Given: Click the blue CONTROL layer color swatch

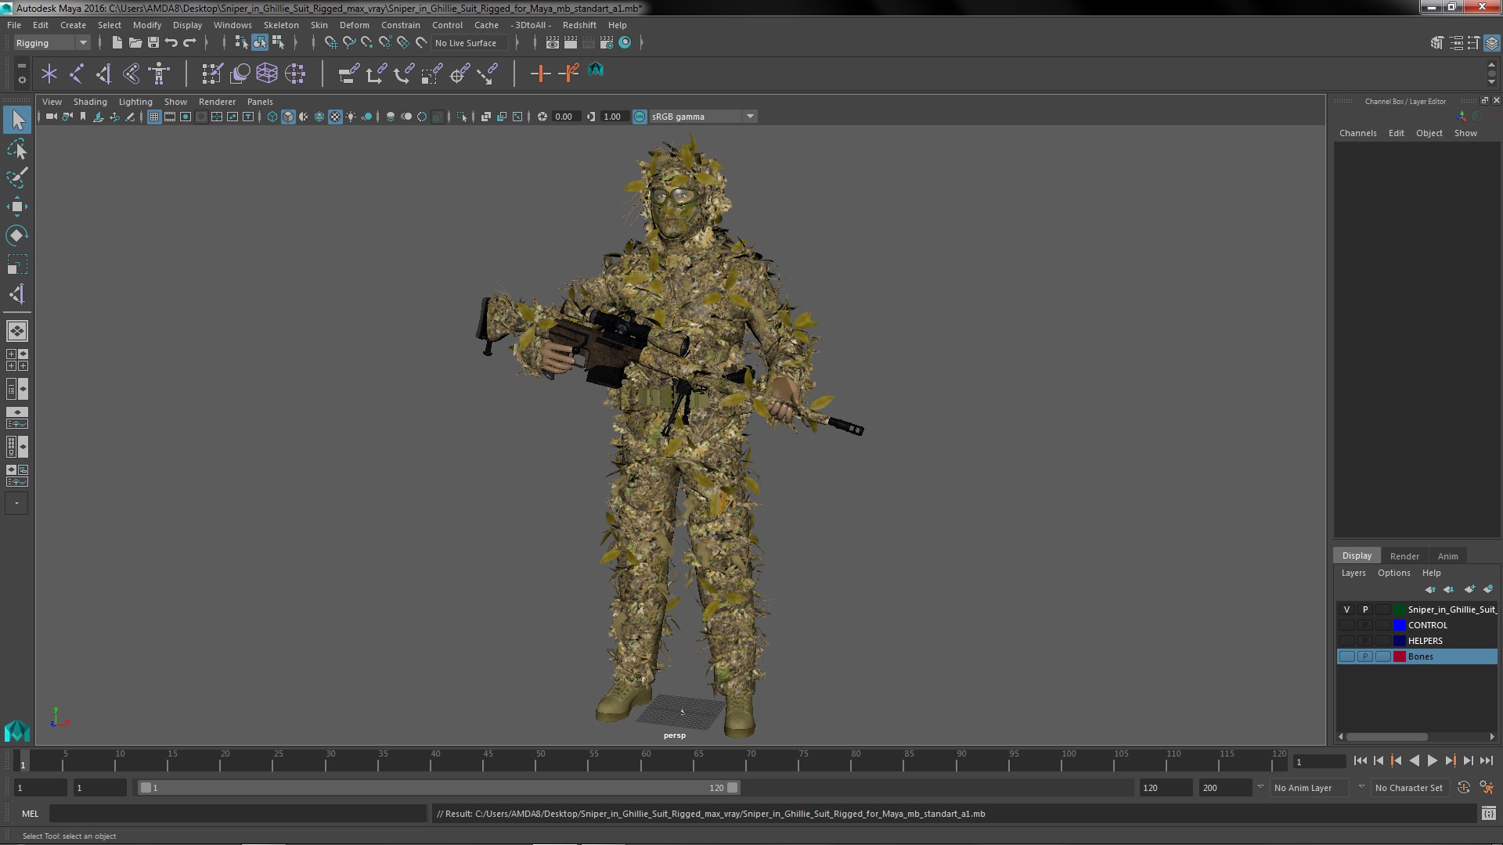Looking at the screenshot, I should tap(1400, 625).
